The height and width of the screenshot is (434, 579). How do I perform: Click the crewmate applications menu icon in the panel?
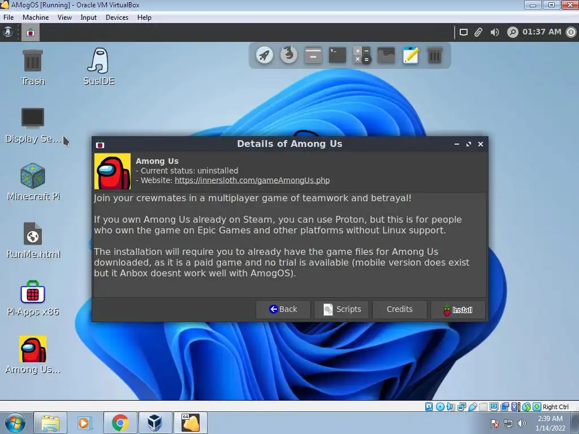[x=8, y=32]
